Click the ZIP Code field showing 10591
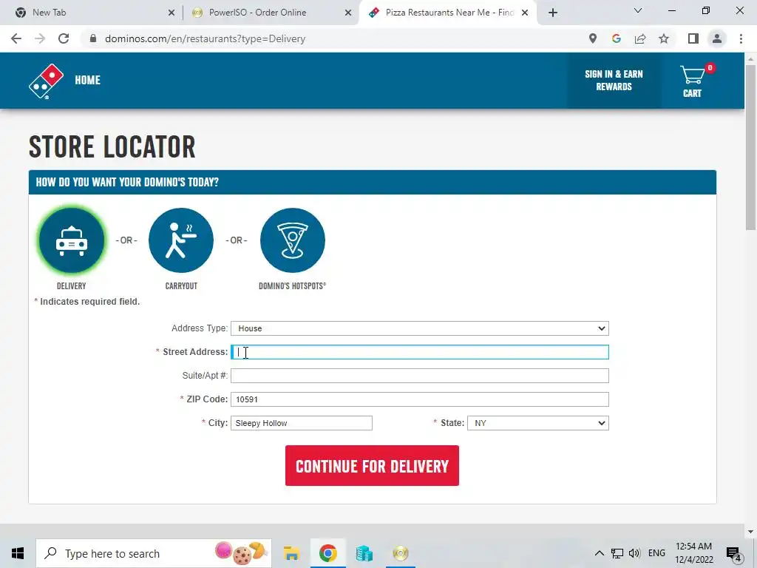The height and width of the screenshot is (568, 757). 420,399
